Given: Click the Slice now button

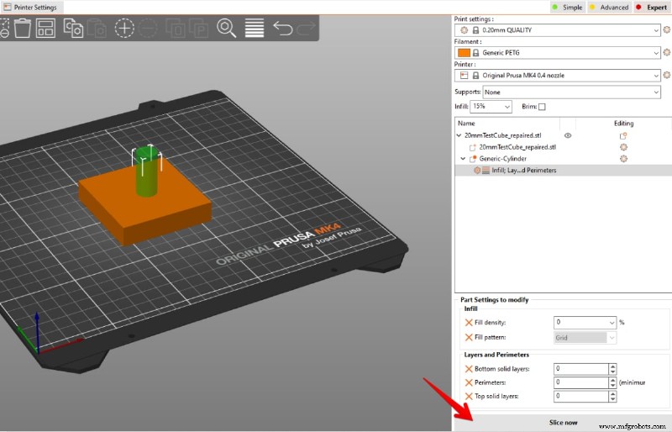Looking at the screenshot, I should click(563, 423).
